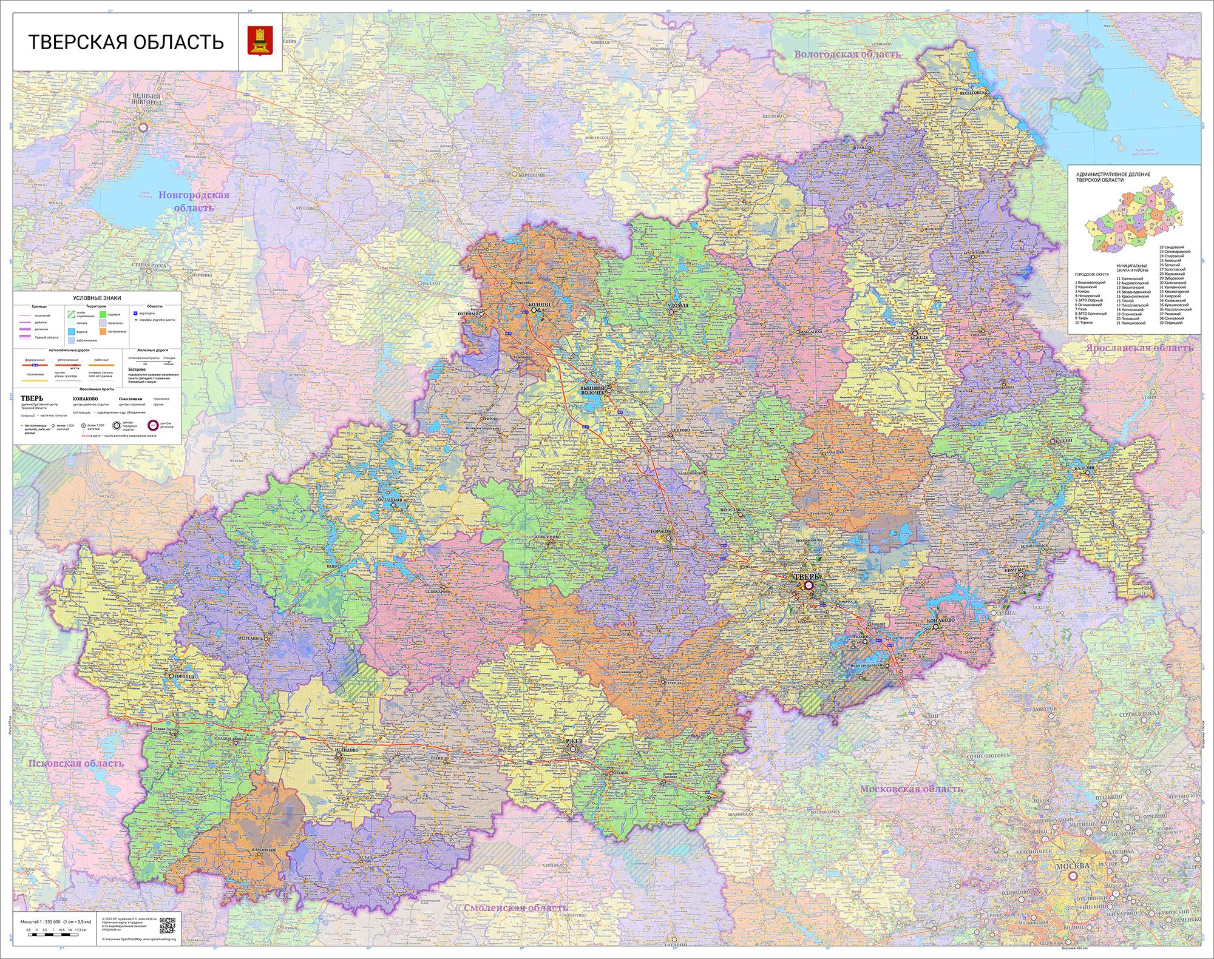Screen dimensions: 1214x959
Task: Click the 'ГОРОДСКИЕ ОКРУГА' list heading
Action: (x=1092, y=275)
